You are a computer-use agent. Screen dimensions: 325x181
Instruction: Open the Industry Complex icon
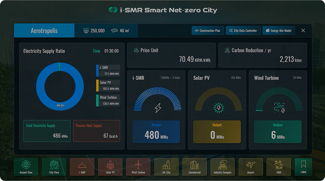[x=222, y=167]
